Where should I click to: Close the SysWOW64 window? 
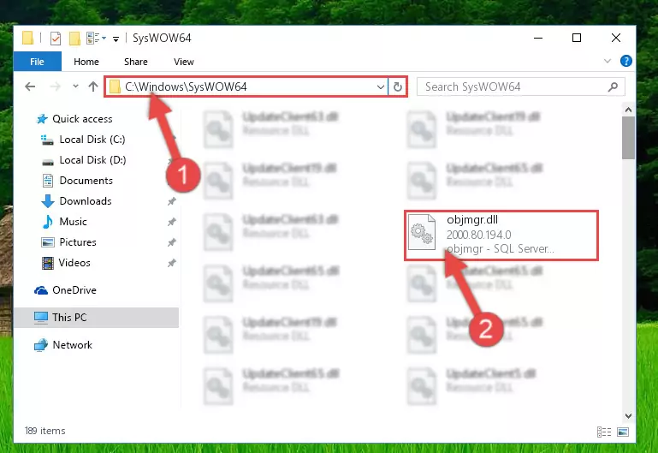615,38
